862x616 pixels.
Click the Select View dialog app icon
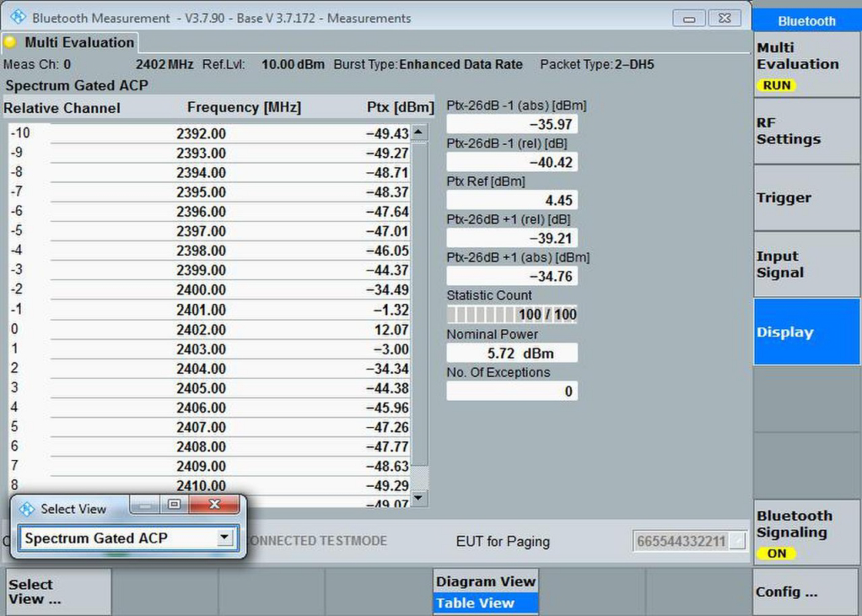[26, 510]
